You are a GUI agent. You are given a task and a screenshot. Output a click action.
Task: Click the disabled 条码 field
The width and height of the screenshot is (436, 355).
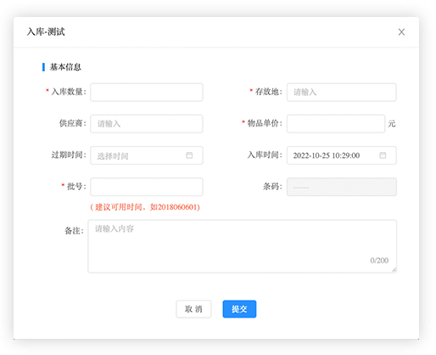click(x=342, y=187)
